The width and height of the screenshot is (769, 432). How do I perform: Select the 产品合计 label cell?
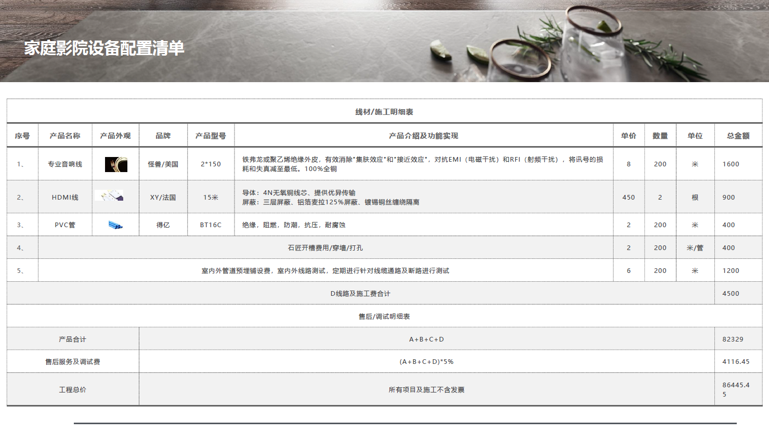pos(73,339)
